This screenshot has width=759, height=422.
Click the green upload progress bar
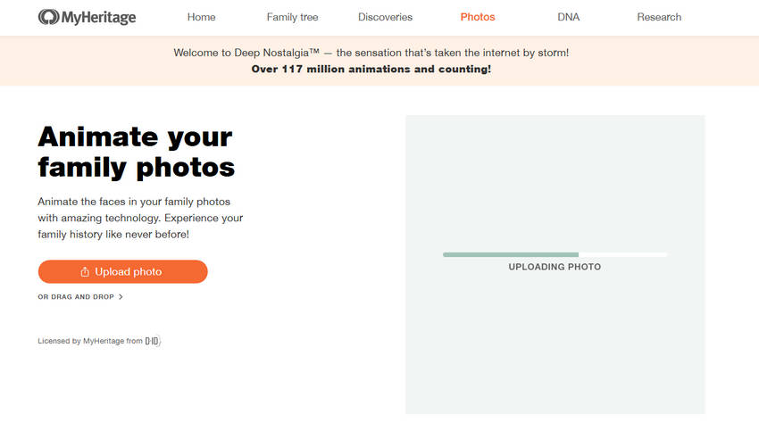tap(511, 255)
